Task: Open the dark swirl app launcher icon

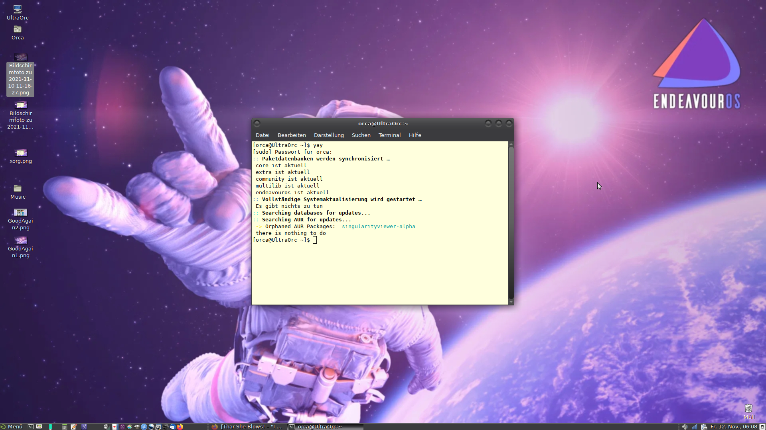Action: tap(165, 426)
